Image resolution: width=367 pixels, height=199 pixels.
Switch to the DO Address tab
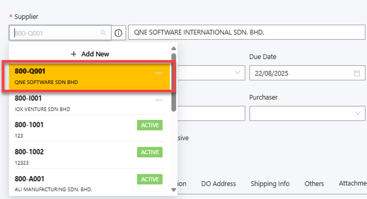pyautogui.click(x=218, y=184)
